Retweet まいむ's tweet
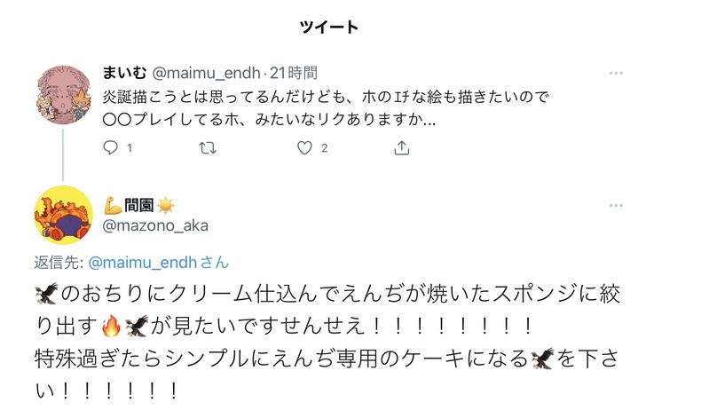 [x=208, y=148]
